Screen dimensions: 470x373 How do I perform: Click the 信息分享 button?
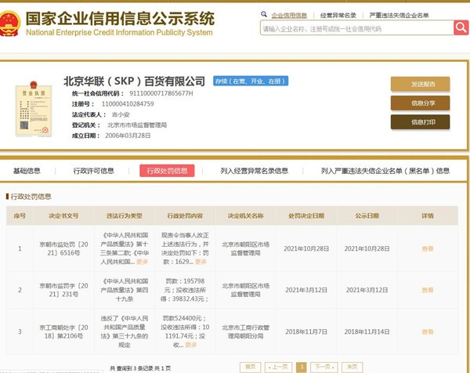420,103
